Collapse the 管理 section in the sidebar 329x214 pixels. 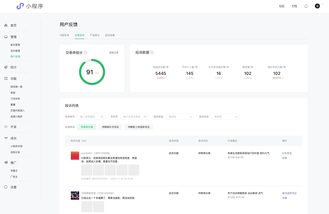[x=13, y=37]
